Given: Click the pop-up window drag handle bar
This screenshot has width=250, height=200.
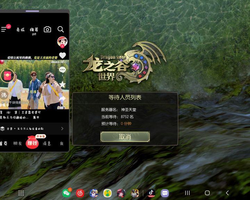Looking at the screenshot, I should pos(32,11).
